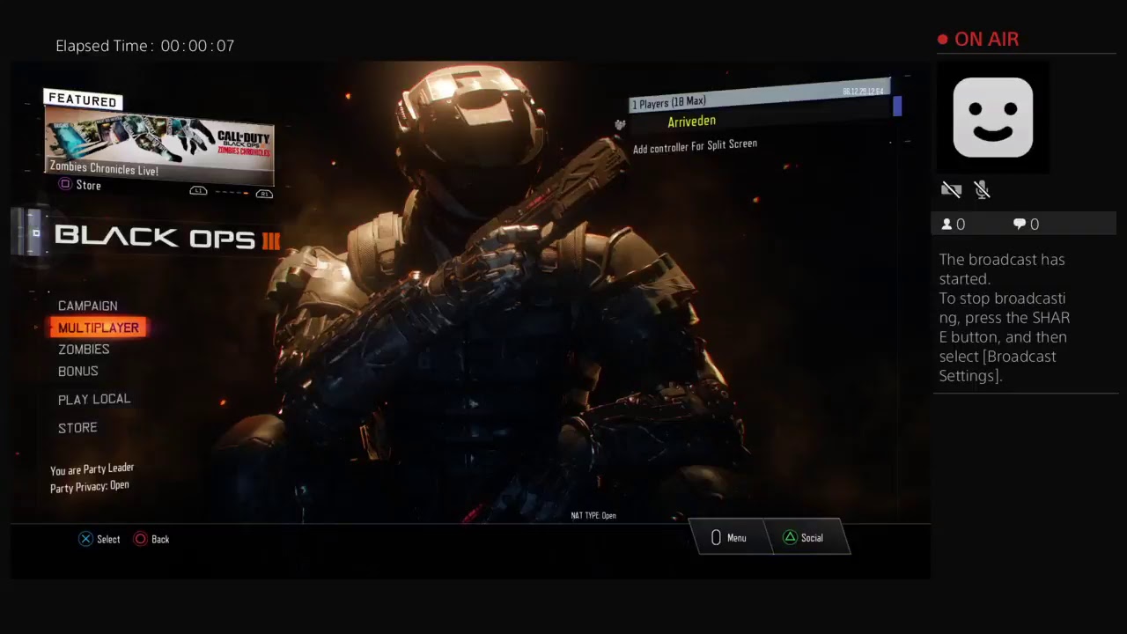
Task: Open STORE from the main menu list
Action: (77, 428)
